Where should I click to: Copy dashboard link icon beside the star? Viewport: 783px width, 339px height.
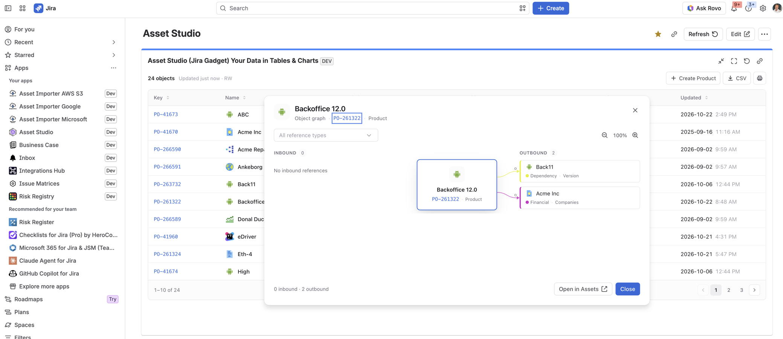[674, 34]
